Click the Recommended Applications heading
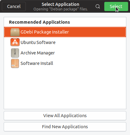The image size is (130, 135). (x=40, y=22)
